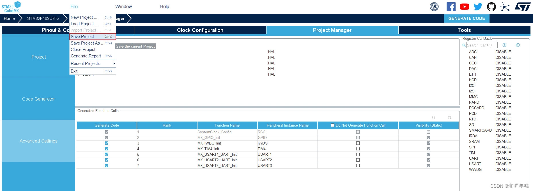Open the Twitter icon
The height and width of the screenshot is (191, 533).
click(478, 6)
